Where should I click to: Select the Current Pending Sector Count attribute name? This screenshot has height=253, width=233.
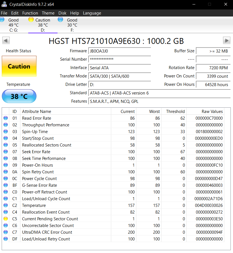[50, 219]
